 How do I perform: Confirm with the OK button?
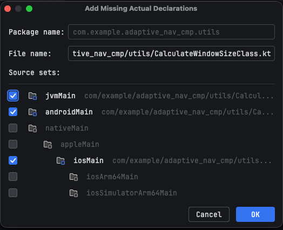pyautogui.click(x=255, y=214)
